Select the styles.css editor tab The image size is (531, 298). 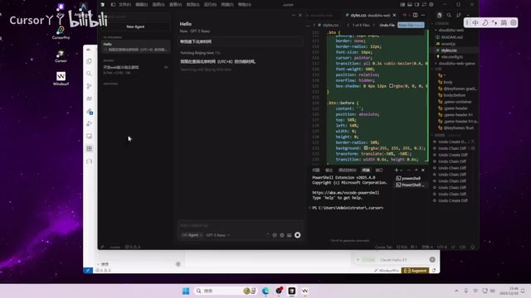point(370,15)
